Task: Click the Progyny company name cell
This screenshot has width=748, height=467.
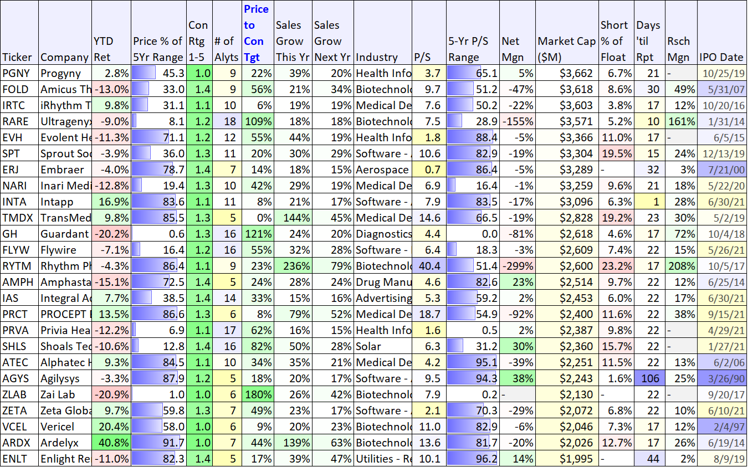Action: tap(65, 73)
